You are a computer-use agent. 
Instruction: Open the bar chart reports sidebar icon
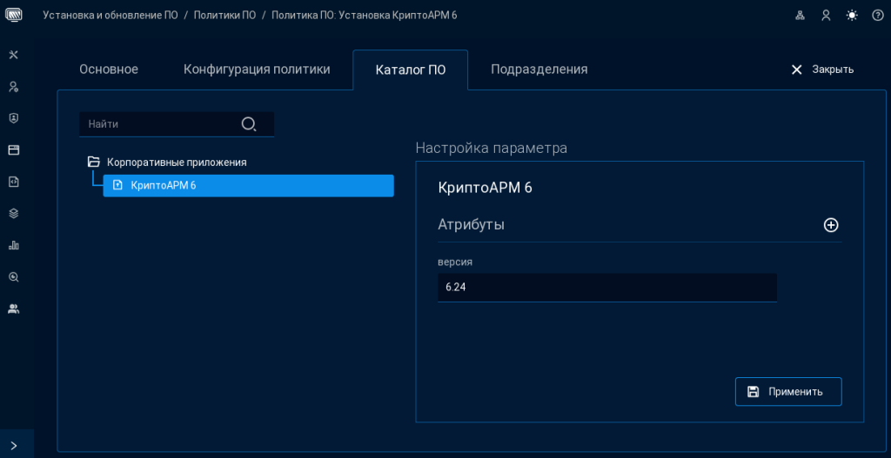pos(13,245)
